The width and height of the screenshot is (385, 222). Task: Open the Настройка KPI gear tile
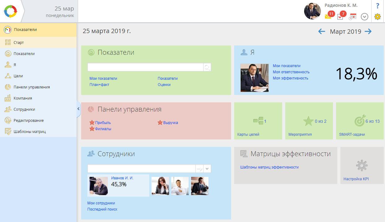click(362, 166)
